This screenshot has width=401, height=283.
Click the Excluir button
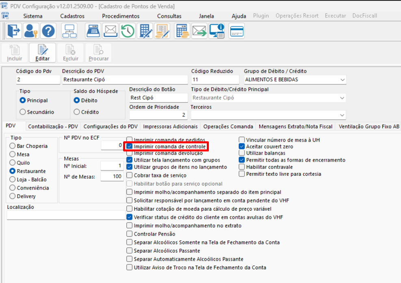[71, 53]
